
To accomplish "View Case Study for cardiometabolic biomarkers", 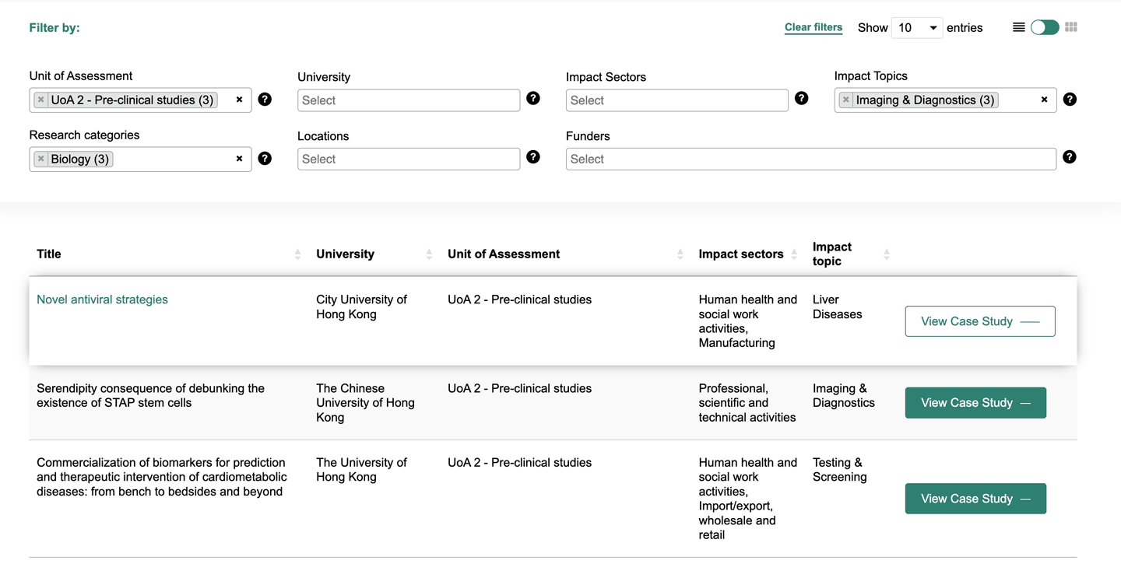I will (975, 499).
